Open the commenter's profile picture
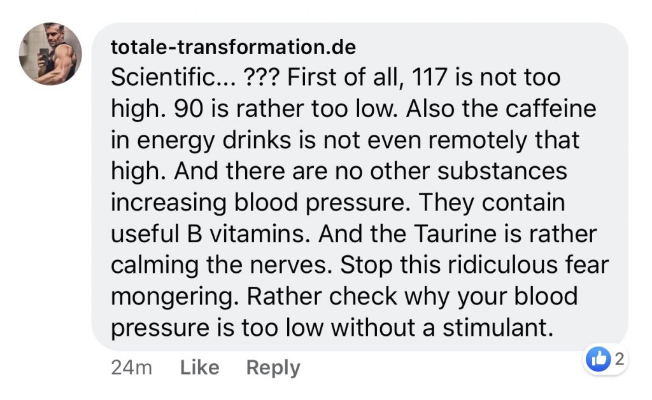The height and width of the screenshot is (400, 652). [50, 53]
